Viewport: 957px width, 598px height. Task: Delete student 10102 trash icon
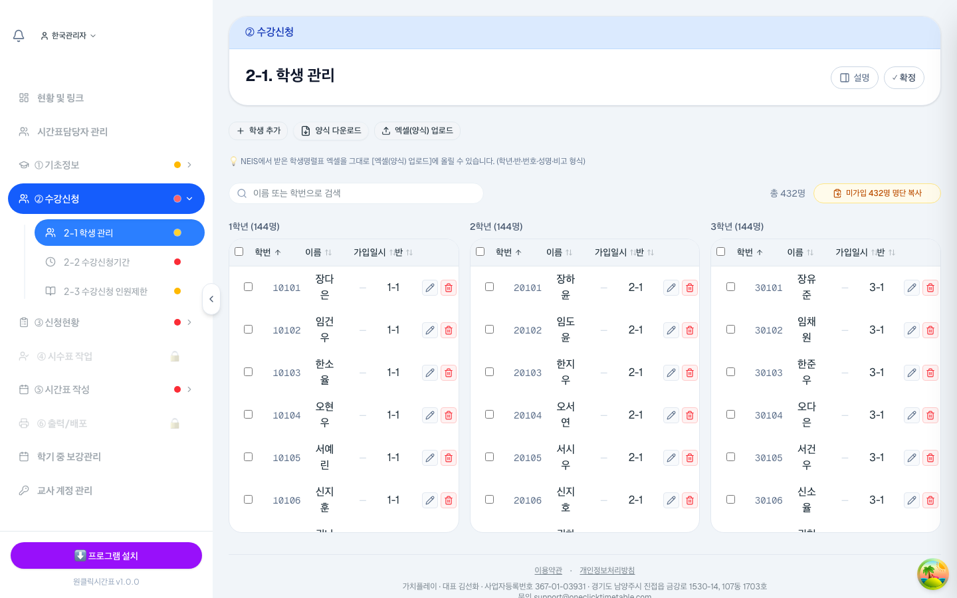[449, 330]
